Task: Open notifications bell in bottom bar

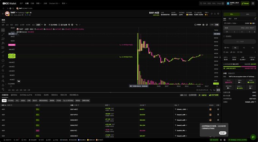Action: tap(221, 140)
